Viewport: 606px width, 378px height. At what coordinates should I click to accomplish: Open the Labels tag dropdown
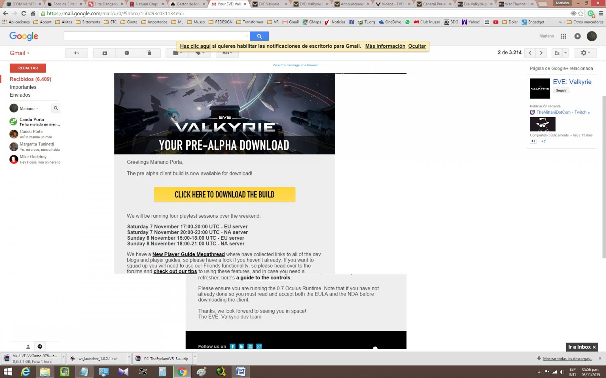tap(200, 53)
